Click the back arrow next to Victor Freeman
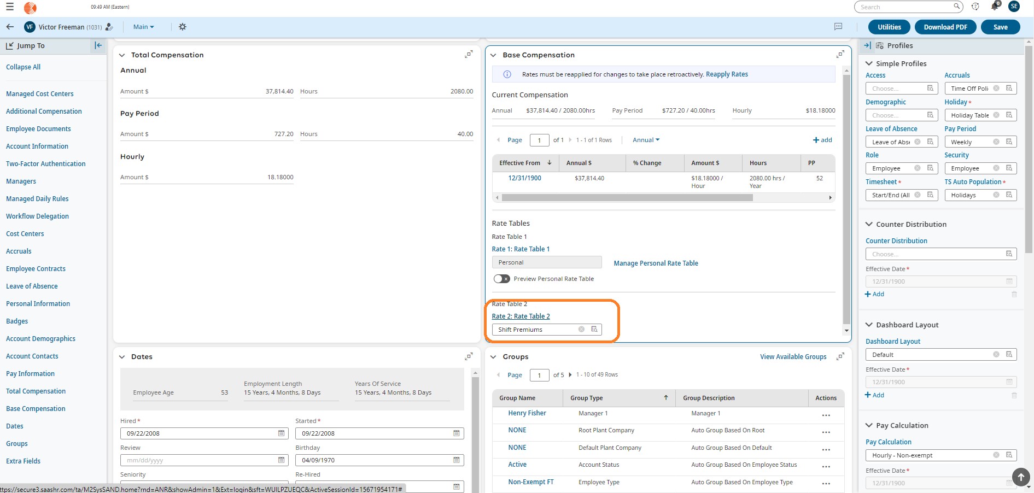The height and width of the screenshot is (493, 1034). coord(10,27)
